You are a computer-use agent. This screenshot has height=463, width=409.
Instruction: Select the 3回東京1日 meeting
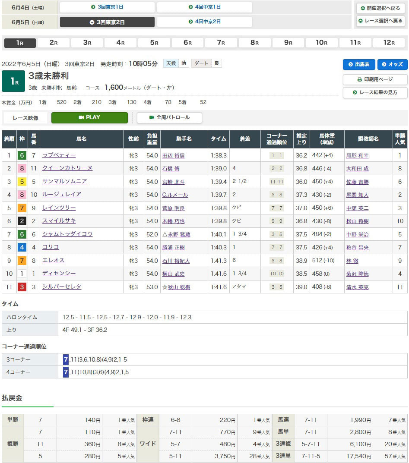point(107,7)
